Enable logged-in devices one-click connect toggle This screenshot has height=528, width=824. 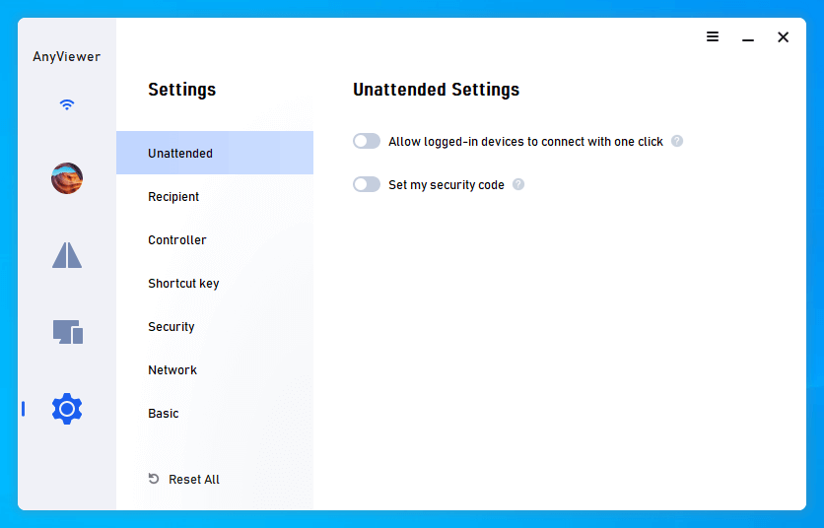tap(367, 142)
